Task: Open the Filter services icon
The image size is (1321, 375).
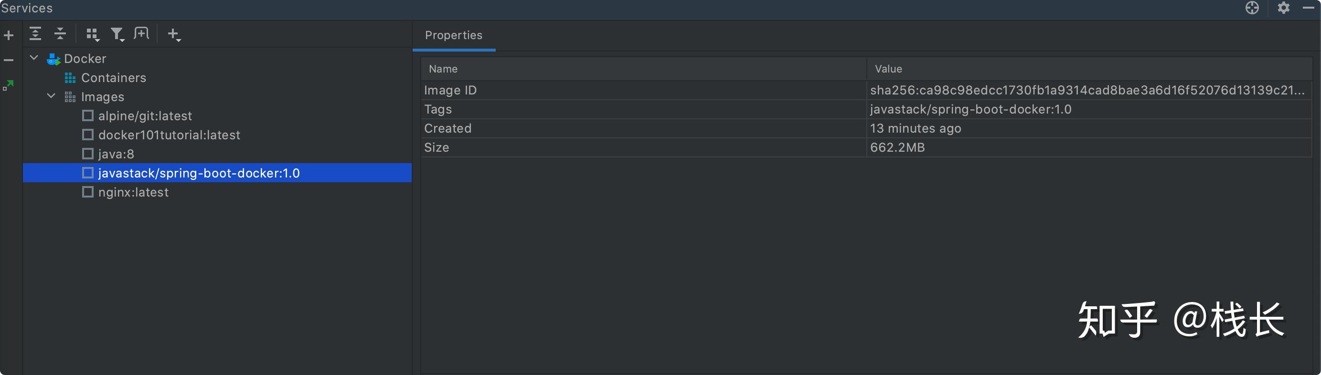Action: [117, 34]
